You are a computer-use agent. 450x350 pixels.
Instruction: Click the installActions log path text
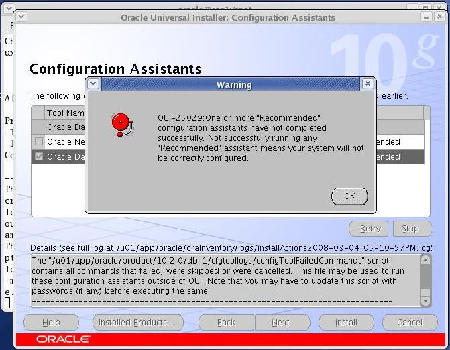coord(274,248)
